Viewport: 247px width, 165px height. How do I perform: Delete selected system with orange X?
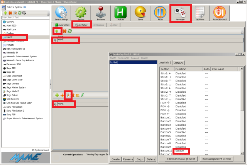coord(10,13)
